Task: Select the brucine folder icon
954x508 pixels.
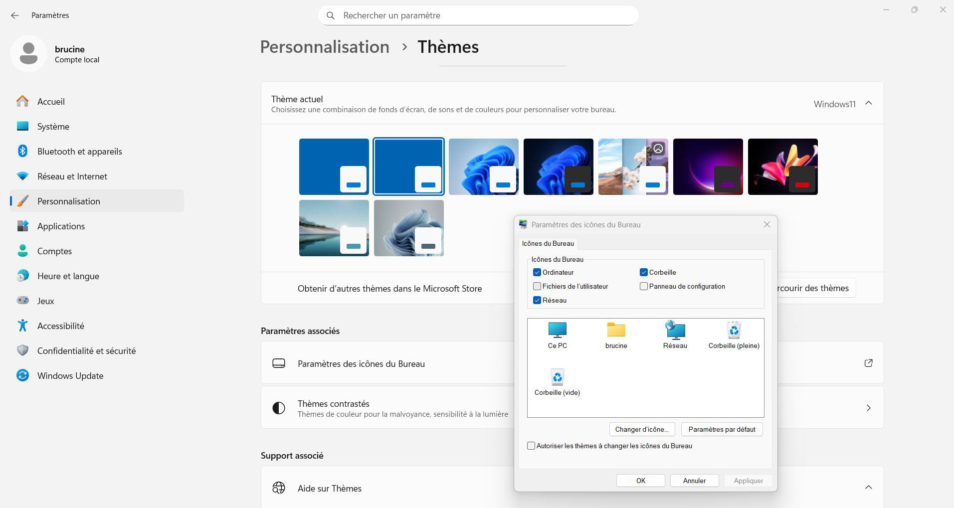Action: pos(616,335)
